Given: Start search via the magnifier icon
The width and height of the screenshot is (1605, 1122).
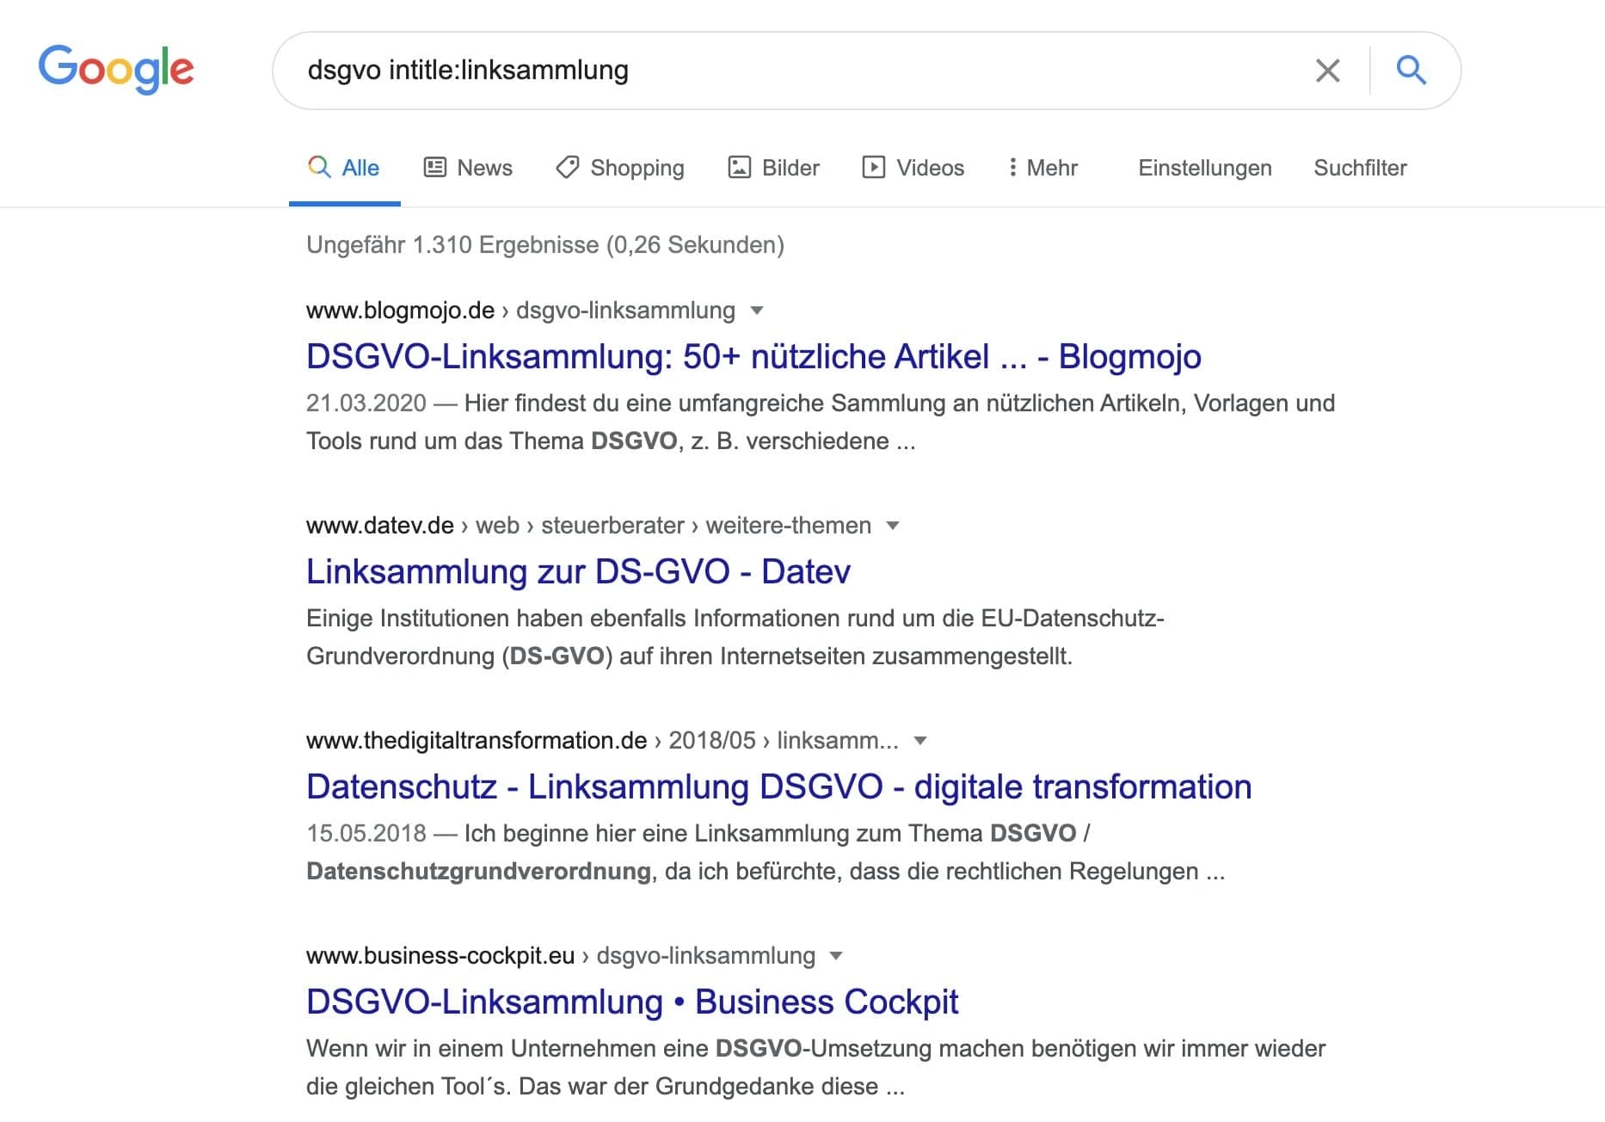Looking at the screenshot, I should [1411, 70].
